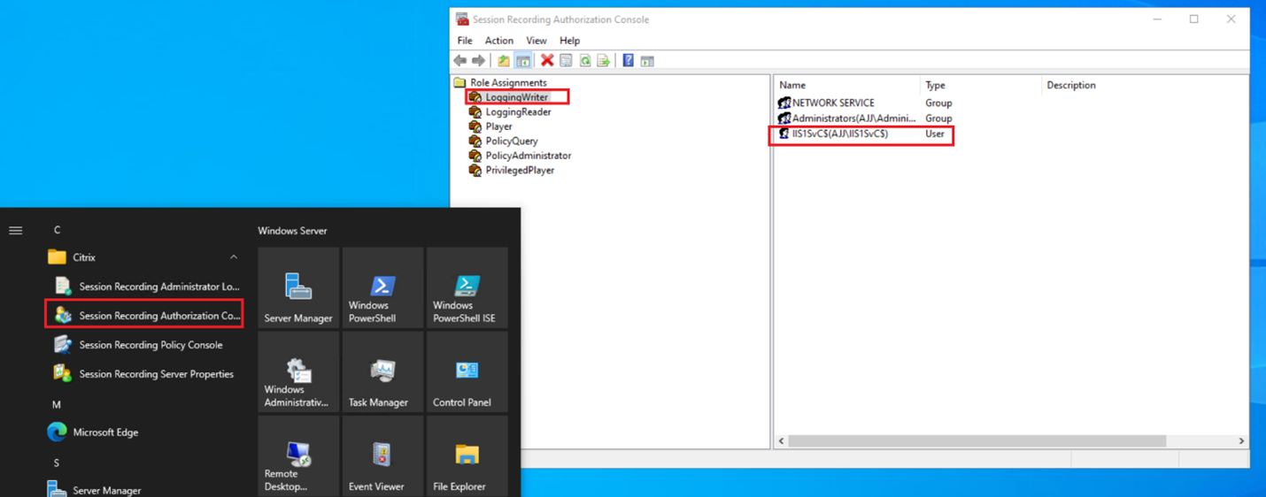
Task: Sort by the Name column header
Action: (x=847, y=85)
